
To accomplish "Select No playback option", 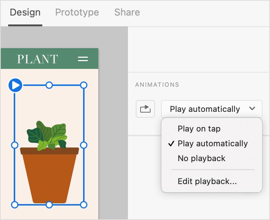I will [201, 159].
